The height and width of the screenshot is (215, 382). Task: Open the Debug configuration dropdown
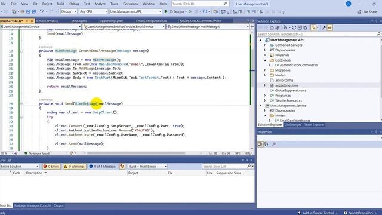[69, 11]
